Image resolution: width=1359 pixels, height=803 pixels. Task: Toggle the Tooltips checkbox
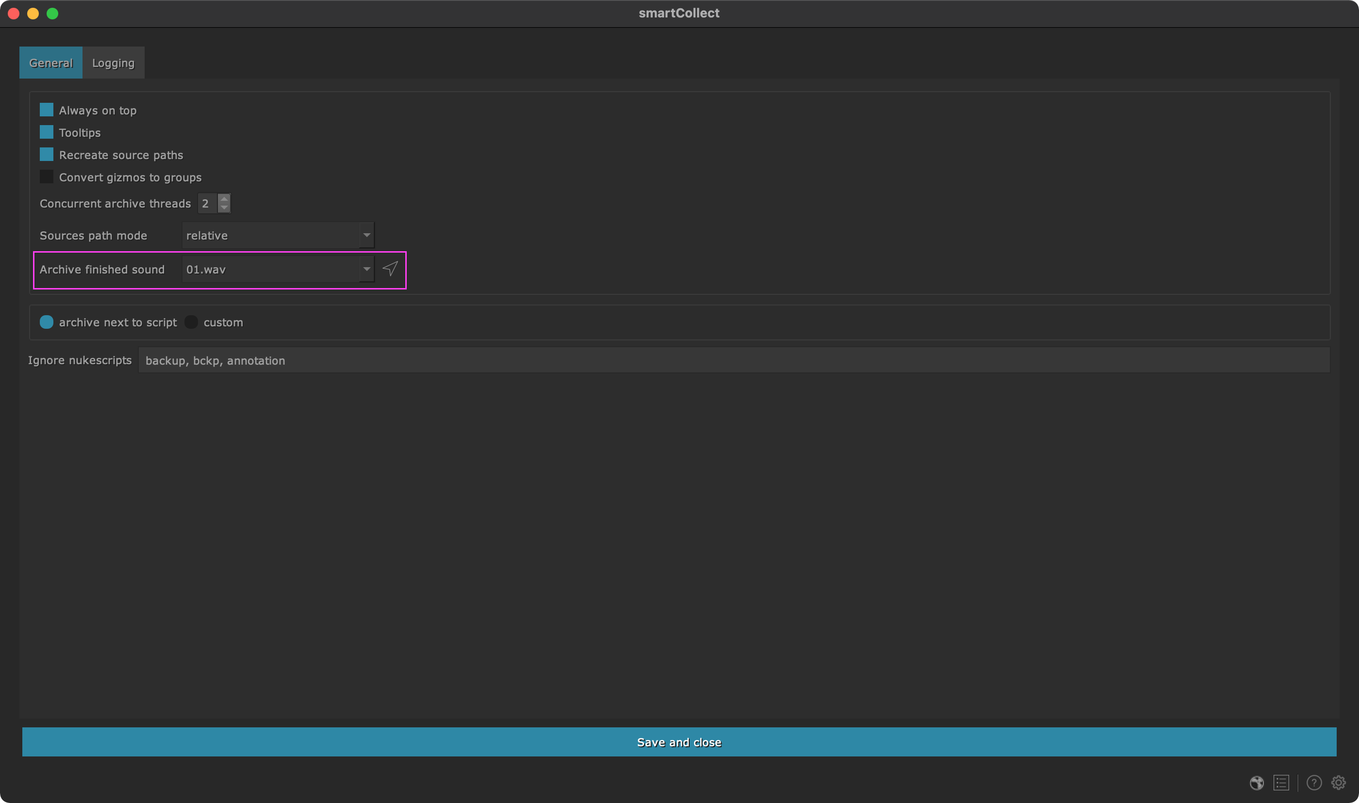point(47,132)
